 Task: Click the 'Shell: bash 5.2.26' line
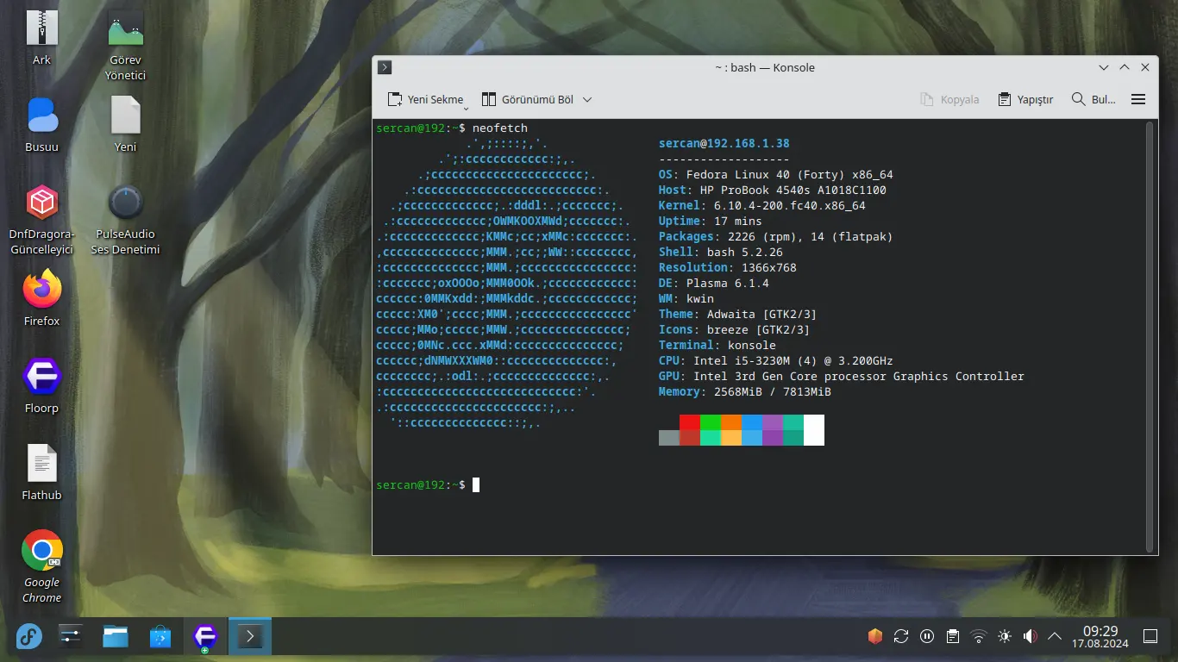(x=721, y=253)
